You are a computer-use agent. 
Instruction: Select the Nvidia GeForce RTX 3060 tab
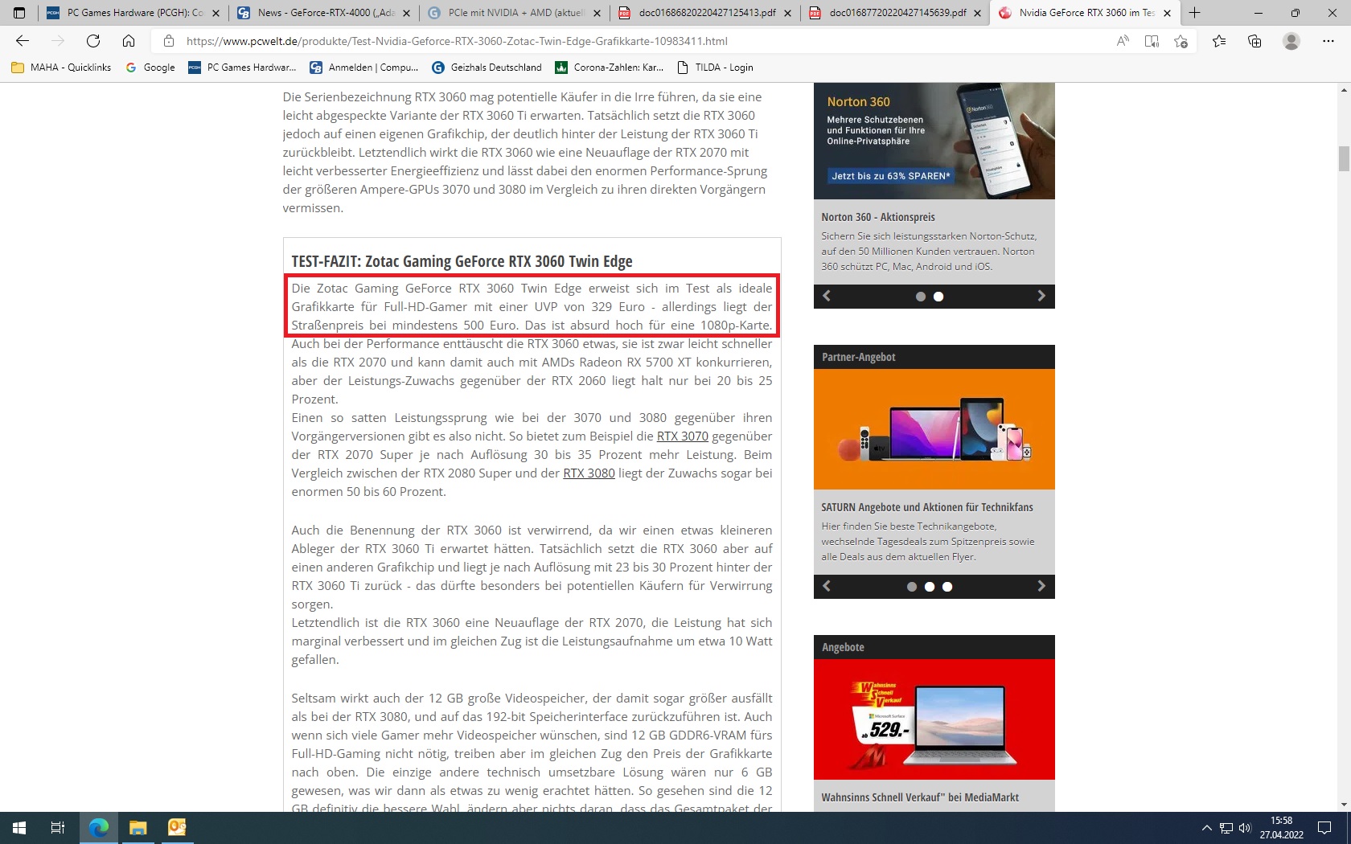(1085, 13)
